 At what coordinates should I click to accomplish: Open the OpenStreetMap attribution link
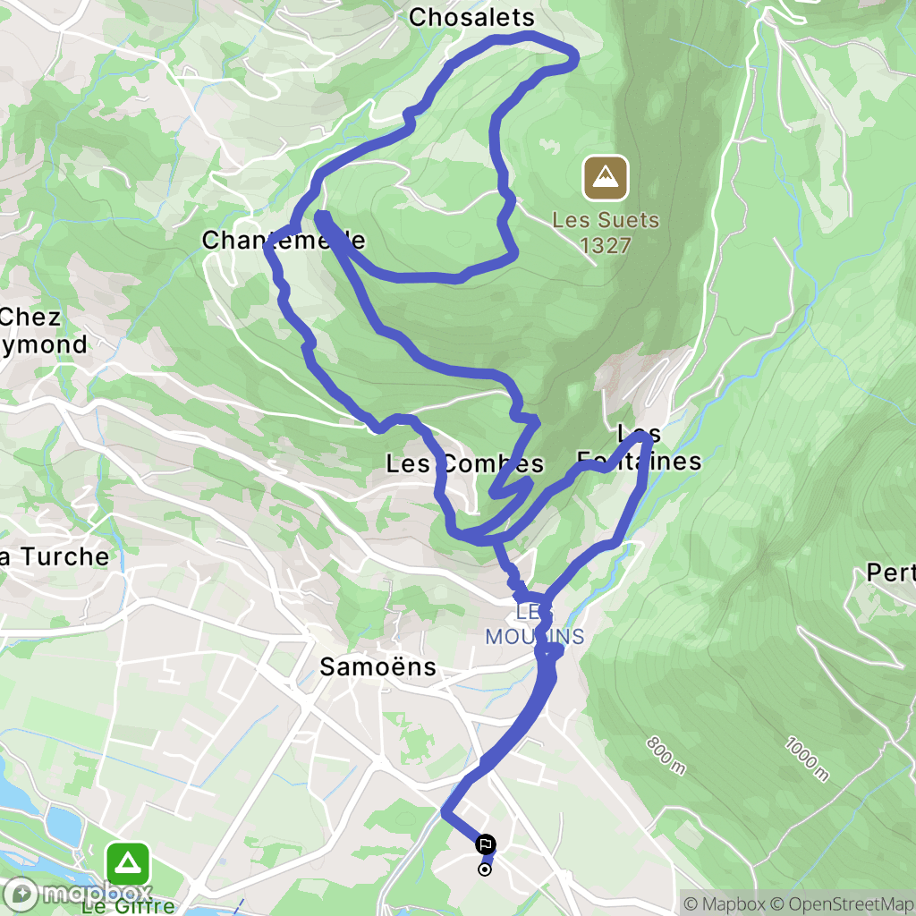(x=843, y=903)
